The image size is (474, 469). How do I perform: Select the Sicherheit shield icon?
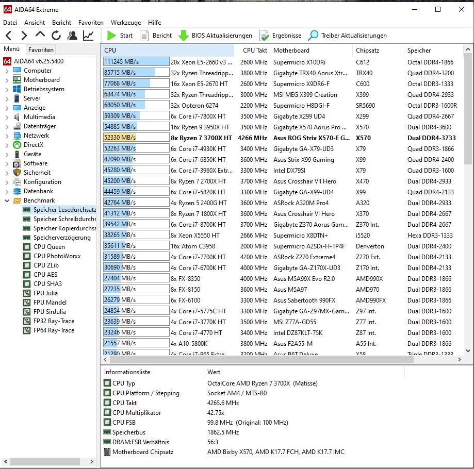pos(17,173)
